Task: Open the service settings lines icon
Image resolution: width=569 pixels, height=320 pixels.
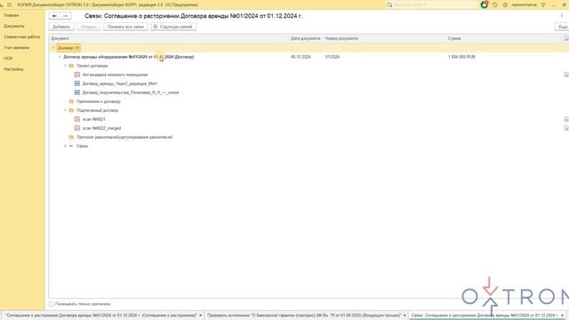Action: pos(543,4)
